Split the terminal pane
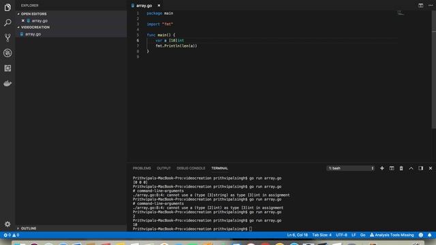The width and height of the screenshot is (436, 245). [392, 168]
